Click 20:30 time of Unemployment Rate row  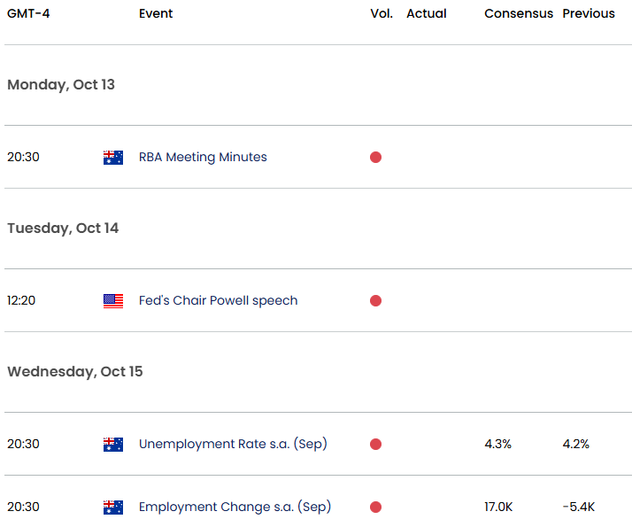pyautogui.click(x=23, y=444)
